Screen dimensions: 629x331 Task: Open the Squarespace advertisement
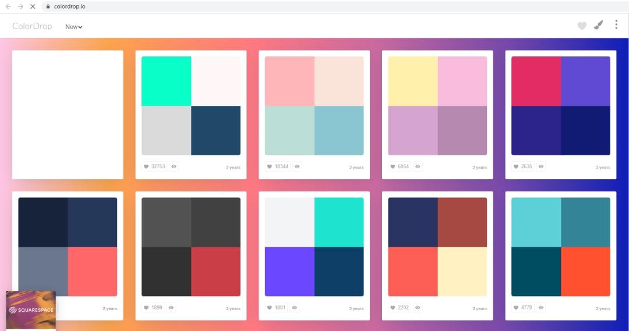coord(31,309)
